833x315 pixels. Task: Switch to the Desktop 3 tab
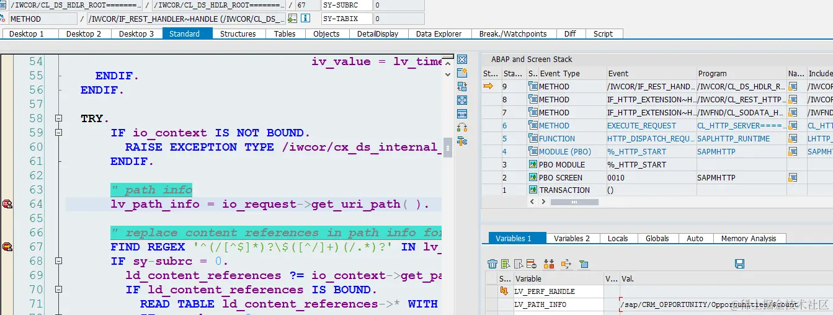click(136, 33)
